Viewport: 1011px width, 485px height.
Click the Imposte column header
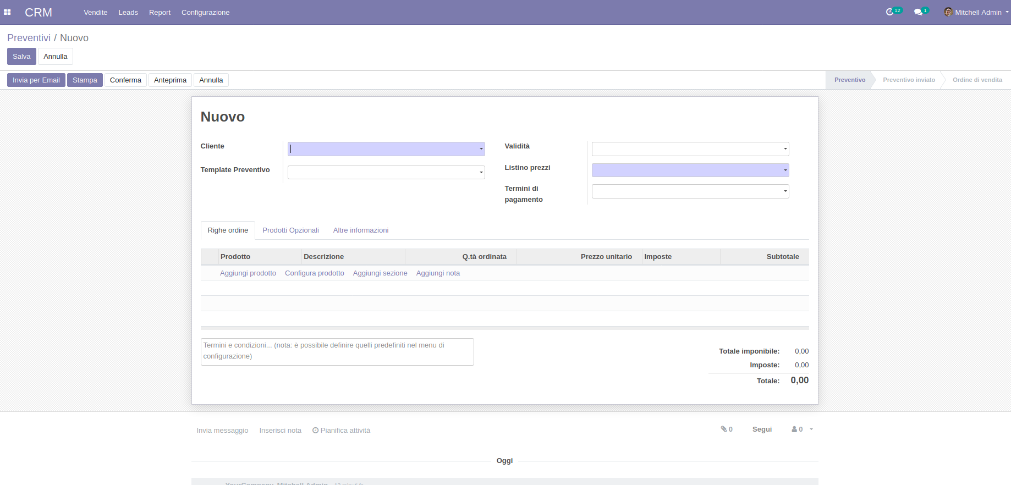point(681,257)
